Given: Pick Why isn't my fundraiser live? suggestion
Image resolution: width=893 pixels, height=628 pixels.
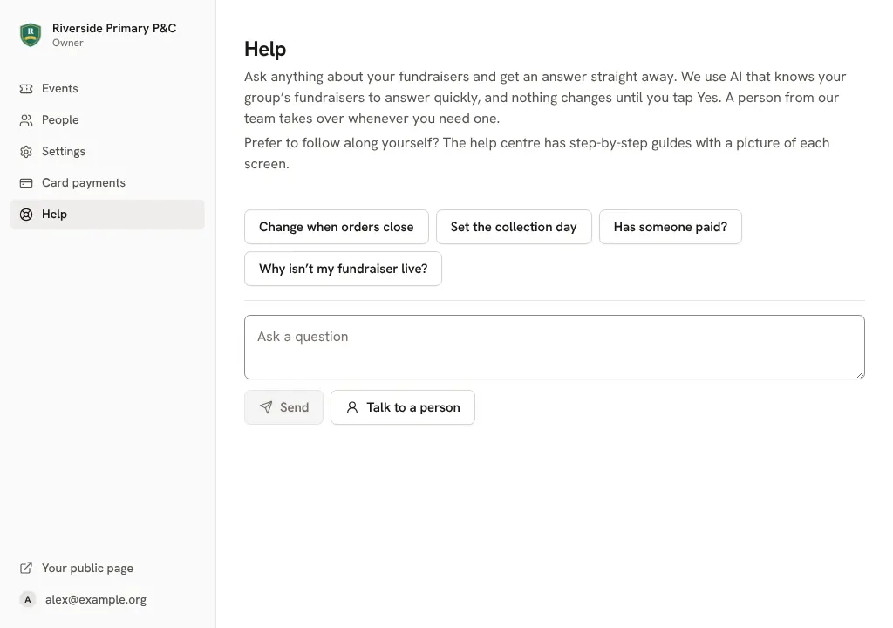Looking at the screenshot, I should point(343,269).
